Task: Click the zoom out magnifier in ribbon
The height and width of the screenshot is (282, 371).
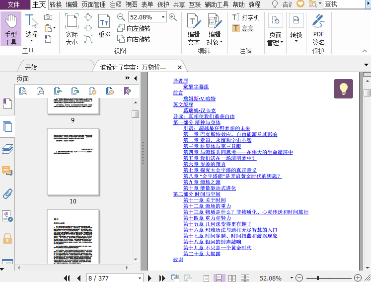Action: [x=121, y=17]
